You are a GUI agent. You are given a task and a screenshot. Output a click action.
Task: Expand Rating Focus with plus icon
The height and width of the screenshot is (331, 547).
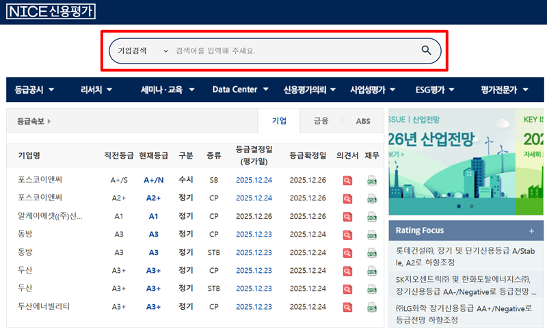click(531, 231)
